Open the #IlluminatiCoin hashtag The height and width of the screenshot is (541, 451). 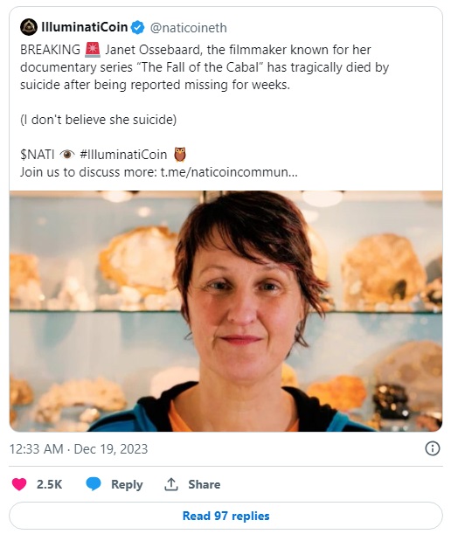123,154
